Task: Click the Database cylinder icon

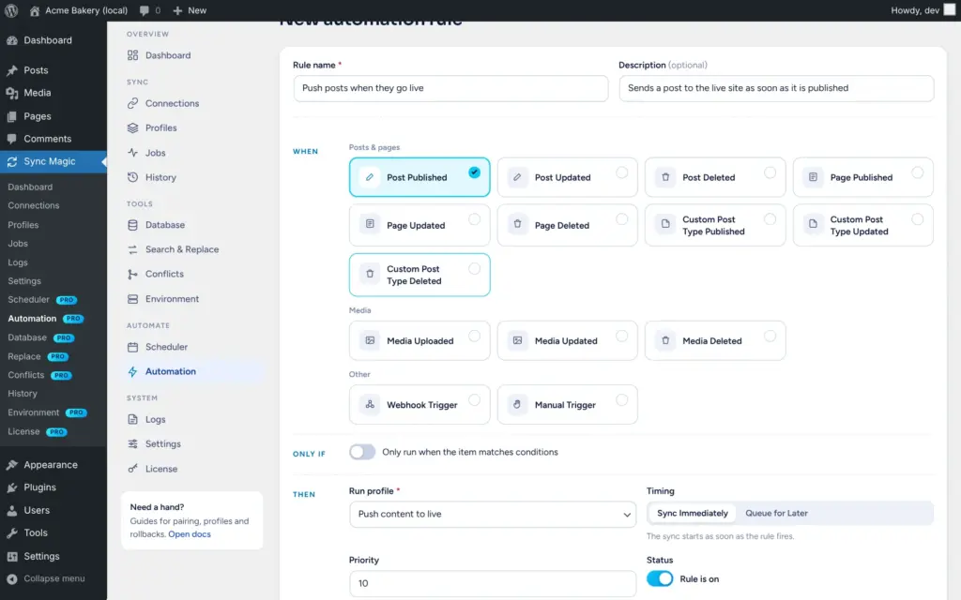Action: (x=132, y=225)
